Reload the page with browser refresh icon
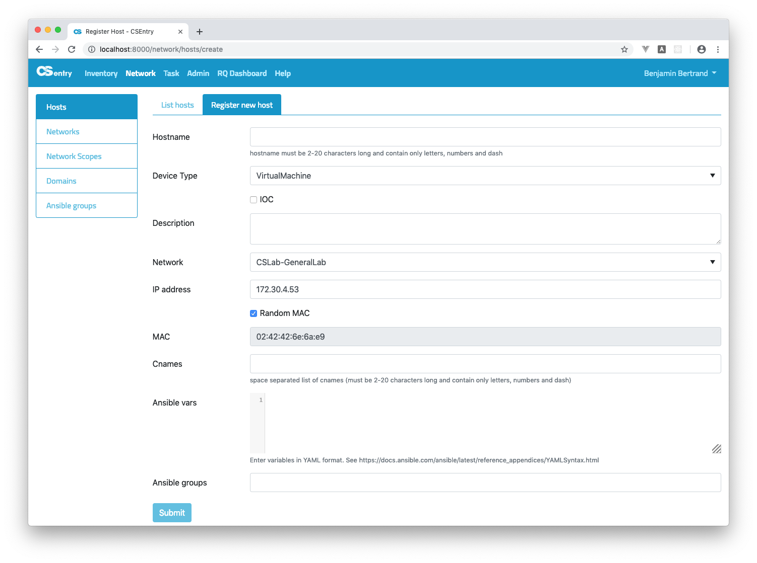 pyautogui.click(x=72, y=49)
